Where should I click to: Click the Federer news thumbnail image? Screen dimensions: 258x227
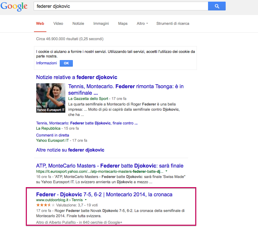pyautogui.click(x=51, y=98)
